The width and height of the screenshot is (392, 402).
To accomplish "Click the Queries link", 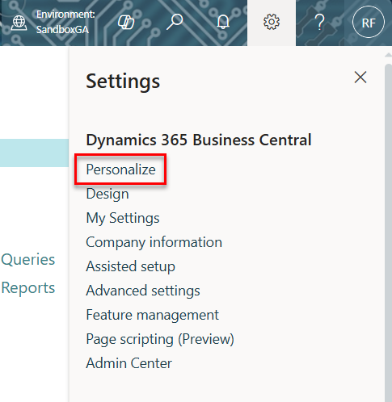I will [x=28, y=260].
